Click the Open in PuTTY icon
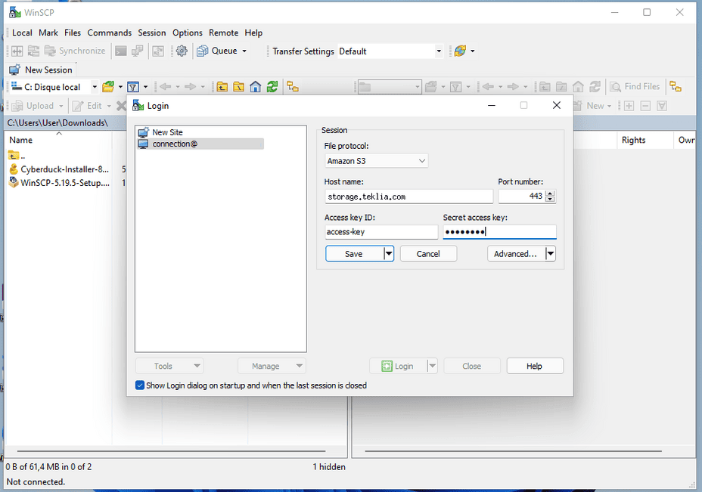The width and height of the screenshot is (702, 492). click(x=138, y=51)
